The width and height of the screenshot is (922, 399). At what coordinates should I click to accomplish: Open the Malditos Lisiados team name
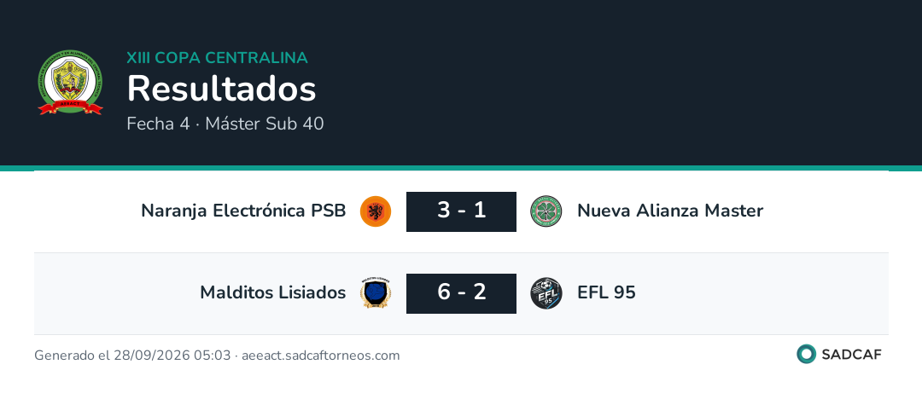tap(273, 292)
